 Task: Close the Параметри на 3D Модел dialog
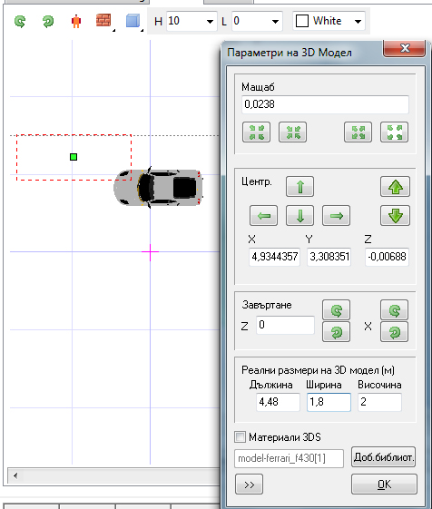(x=405, y=49)
